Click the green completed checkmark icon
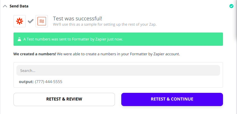 point(231,6)
